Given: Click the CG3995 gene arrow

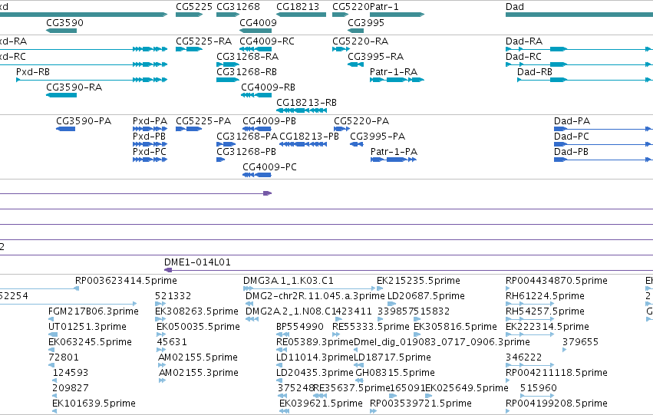Looking at the screenshot, I should click(355, 31).
